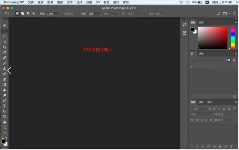This screenshot has width=239, height=150.
Task: Delete layer trash button in Layers panel
Action: 231,147
